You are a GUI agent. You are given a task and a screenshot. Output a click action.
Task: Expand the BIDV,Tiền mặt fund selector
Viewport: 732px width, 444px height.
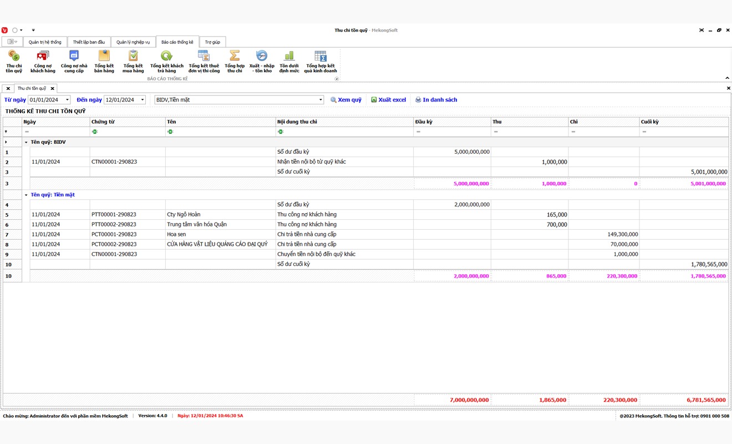tap(321, 100)
